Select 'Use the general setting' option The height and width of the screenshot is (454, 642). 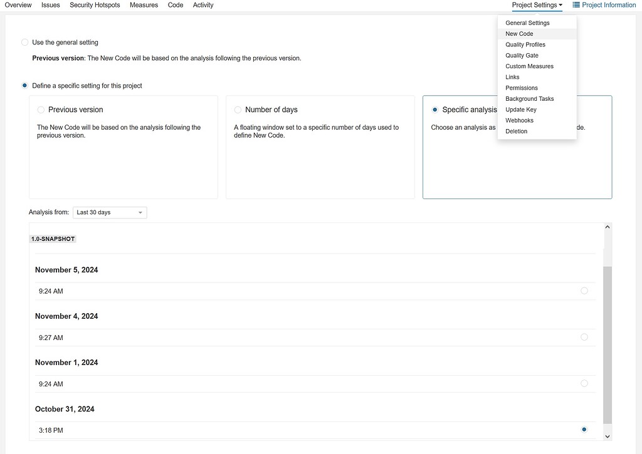tap(24, 42)
